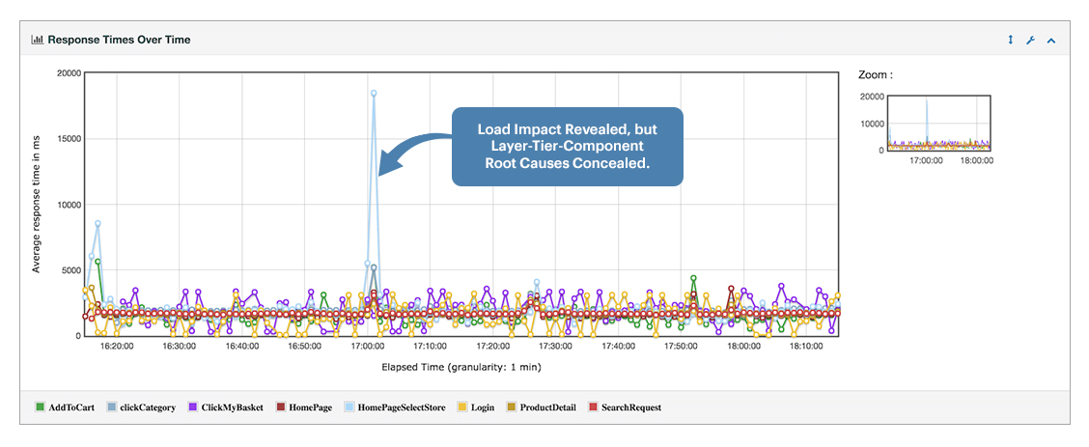This screenshot has height=447, width=1089.
Task: Toggle the Login series in the legend
Action: click(x=477, y=407)
